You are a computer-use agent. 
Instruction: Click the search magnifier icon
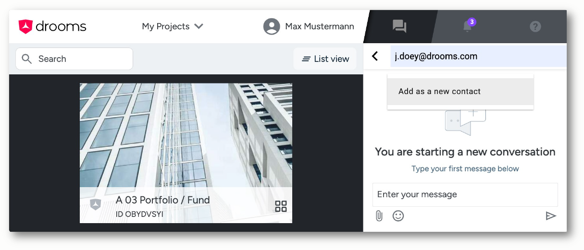[27, 59]
